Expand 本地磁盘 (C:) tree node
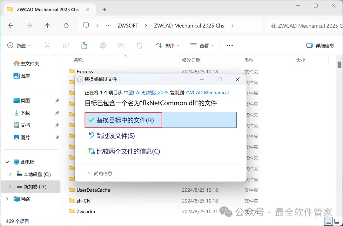The image size is (343, 226). click(x=10, y=174)
